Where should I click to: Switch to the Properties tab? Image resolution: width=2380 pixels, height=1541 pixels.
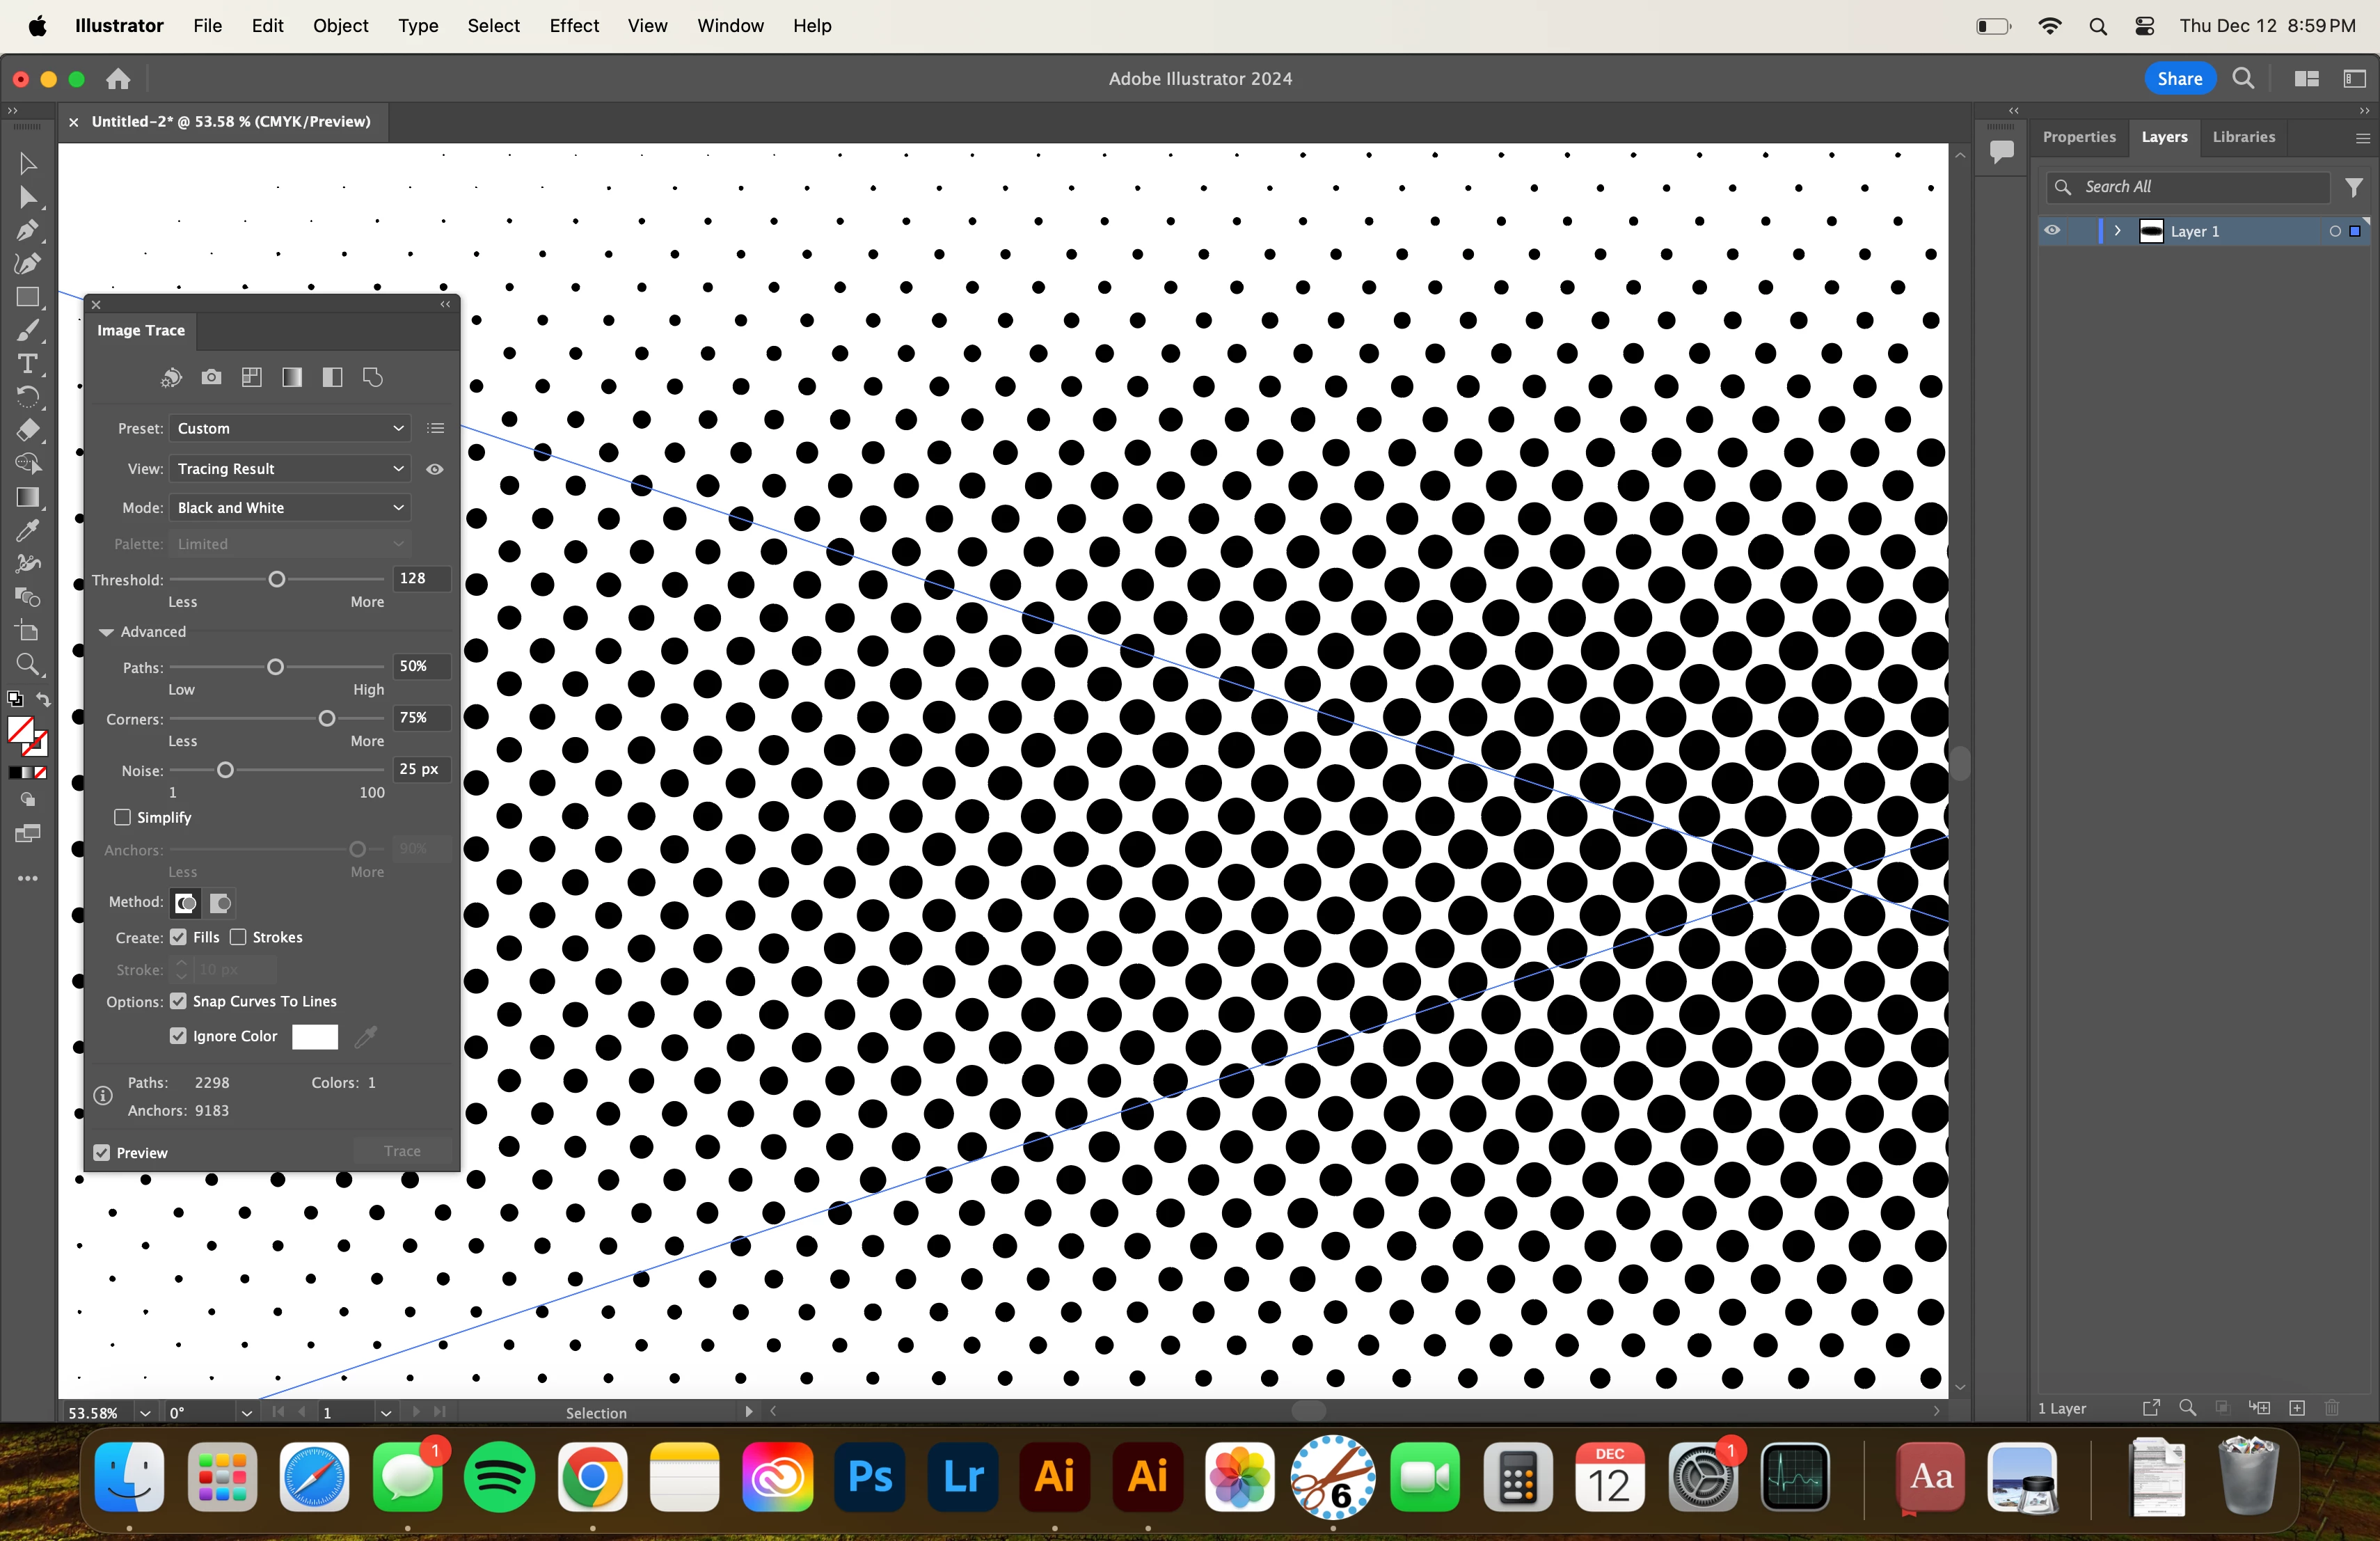pyautogui.click(x=2078, y=137)
